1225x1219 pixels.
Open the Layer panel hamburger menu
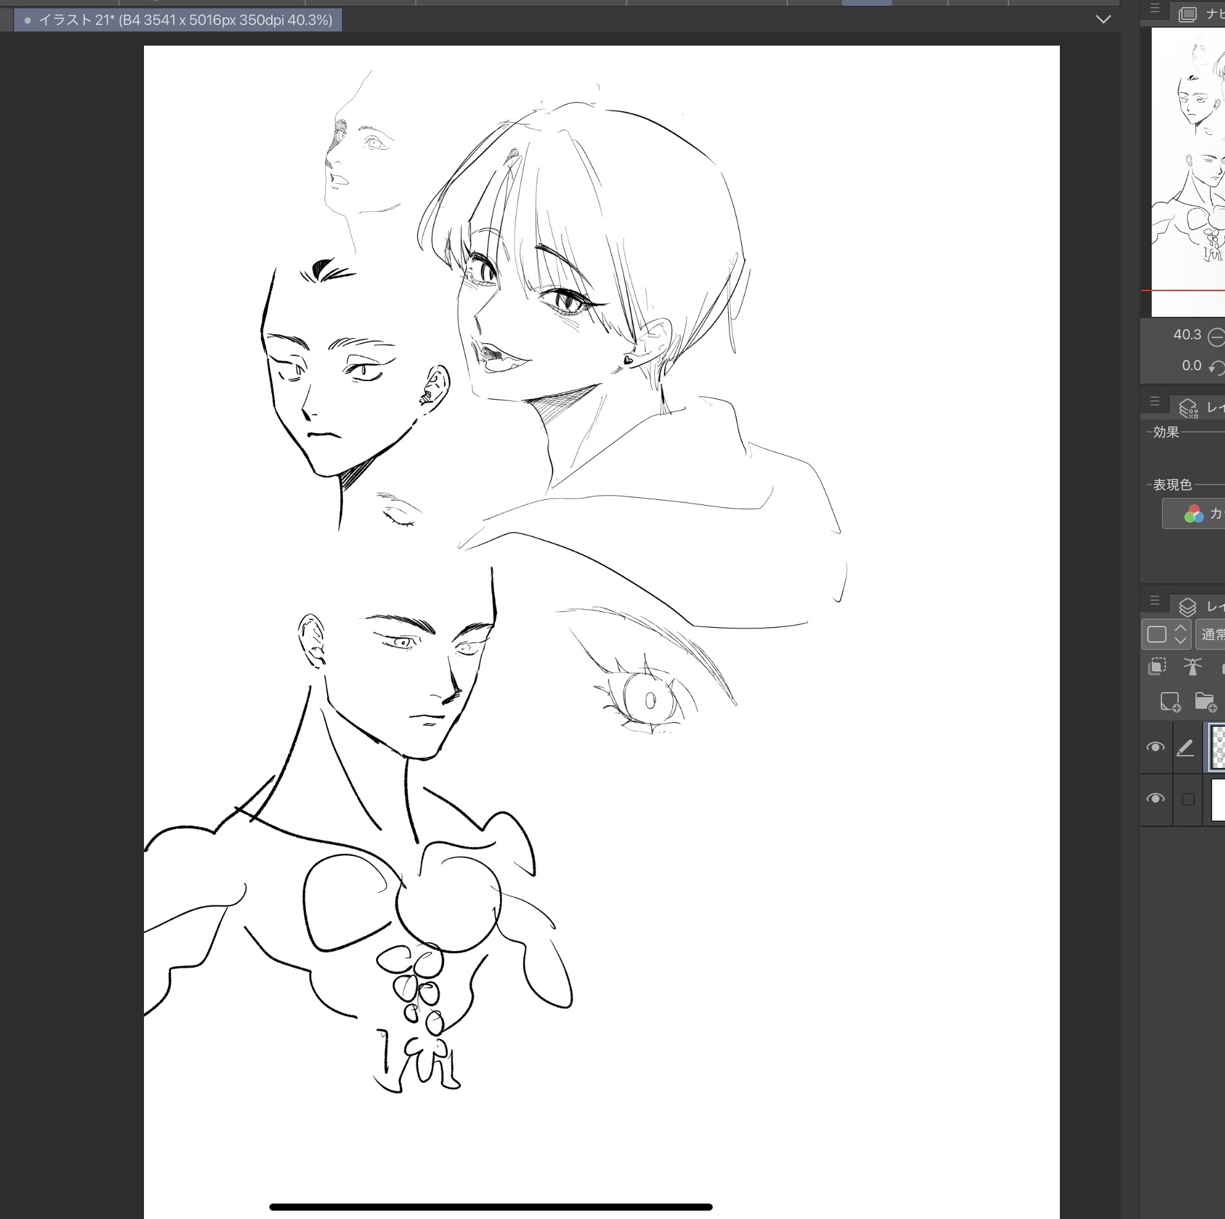1154,601
